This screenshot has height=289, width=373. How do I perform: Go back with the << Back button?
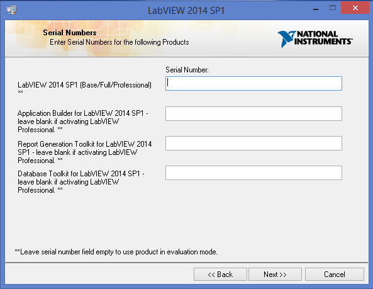tap(220, 275)
